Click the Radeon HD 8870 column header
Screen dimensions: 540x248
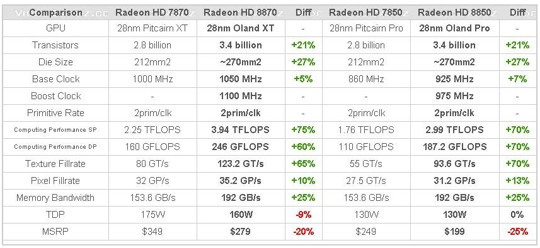coord(240,13)
